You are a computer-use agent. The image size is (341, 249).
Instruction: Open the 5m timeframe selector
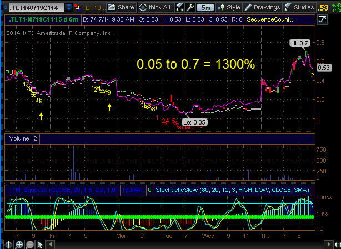click(x=205, y=7)
